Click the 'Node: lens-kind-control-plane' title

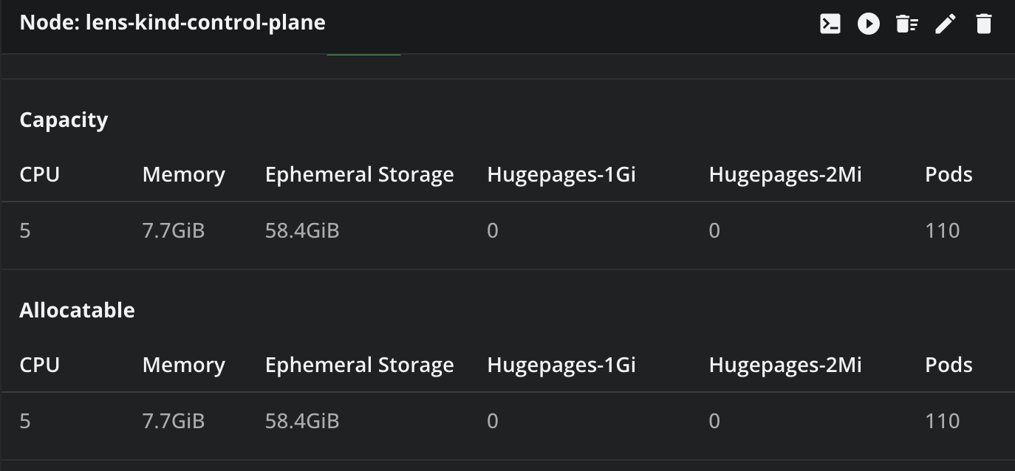tap(172, 22)
